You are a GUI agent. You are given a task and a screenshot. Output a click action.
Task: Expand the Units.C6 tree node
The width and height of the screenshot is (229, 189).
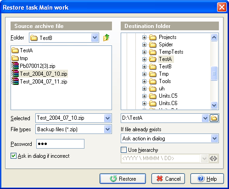tap(144, 103)
